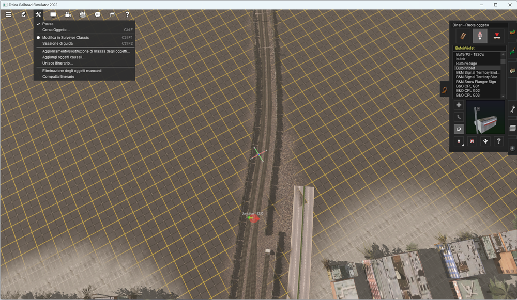517x300 pixels.
Task: Click the 3D axis gizmo on the track
Action: coord(258,154)
